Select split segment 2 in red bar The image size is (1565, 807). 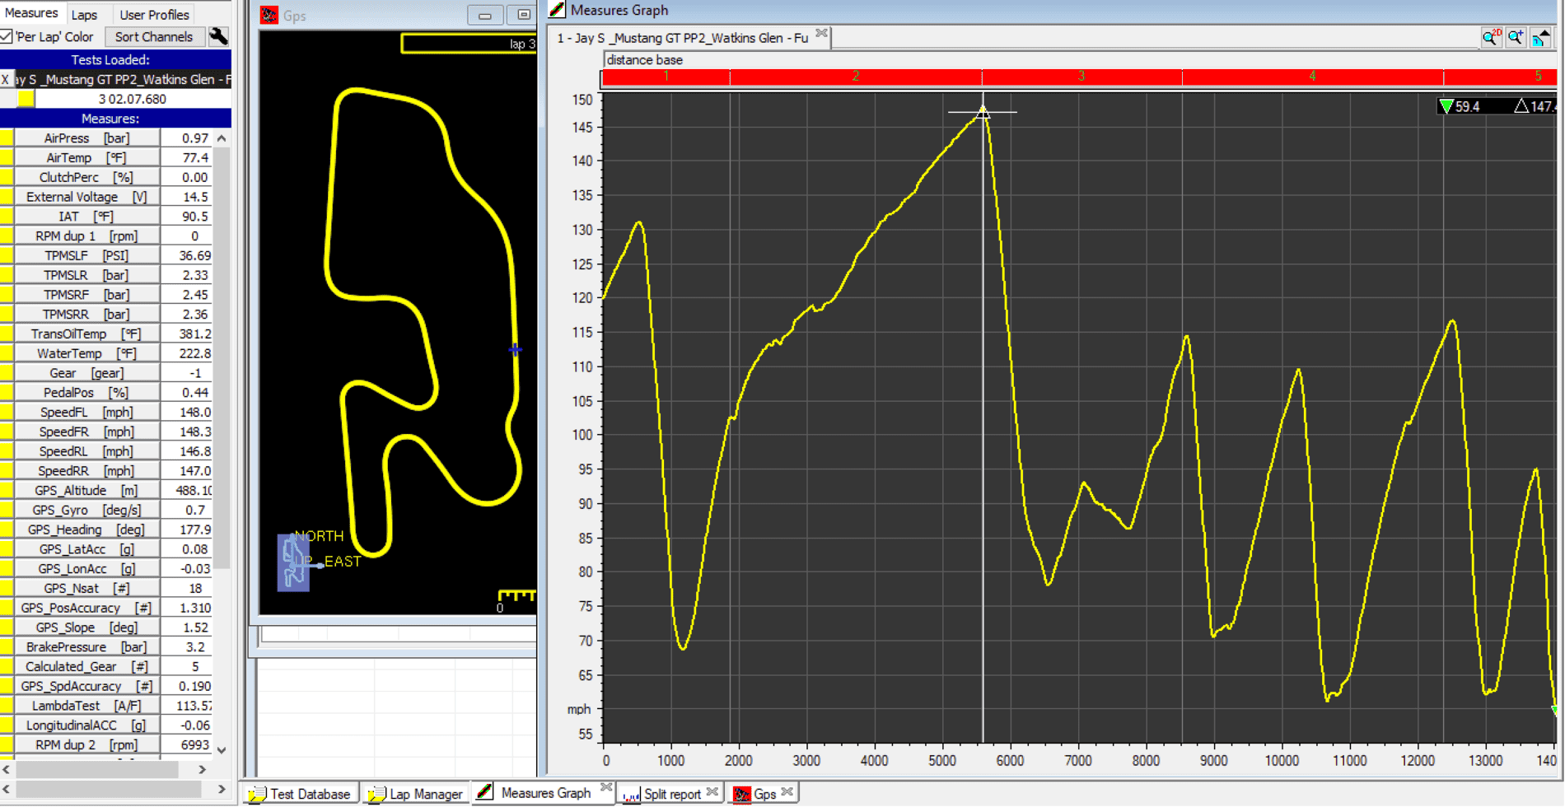tap(856, 77)
